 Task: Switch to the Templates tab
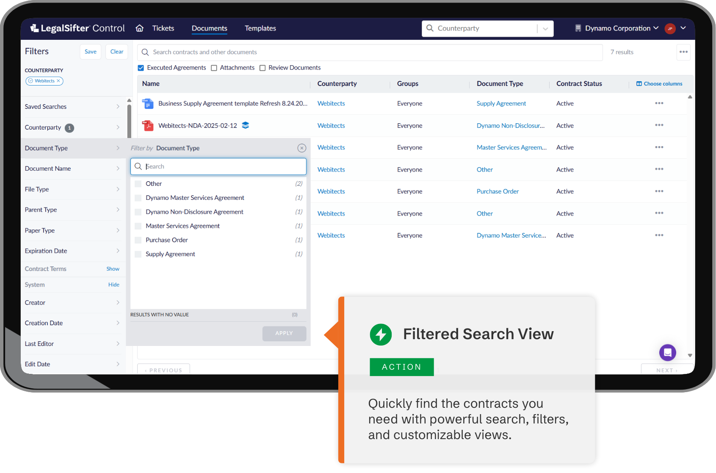260,28
